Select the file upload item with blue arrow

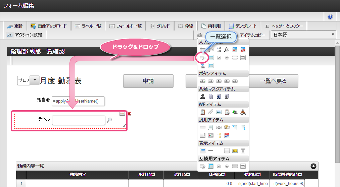(203, 66)
